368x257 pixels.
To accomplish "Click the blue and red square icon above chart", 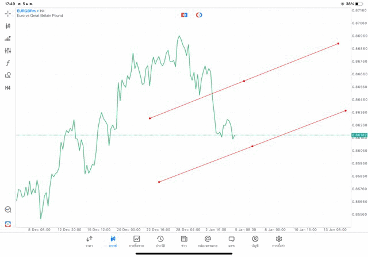I will point(185,15).
